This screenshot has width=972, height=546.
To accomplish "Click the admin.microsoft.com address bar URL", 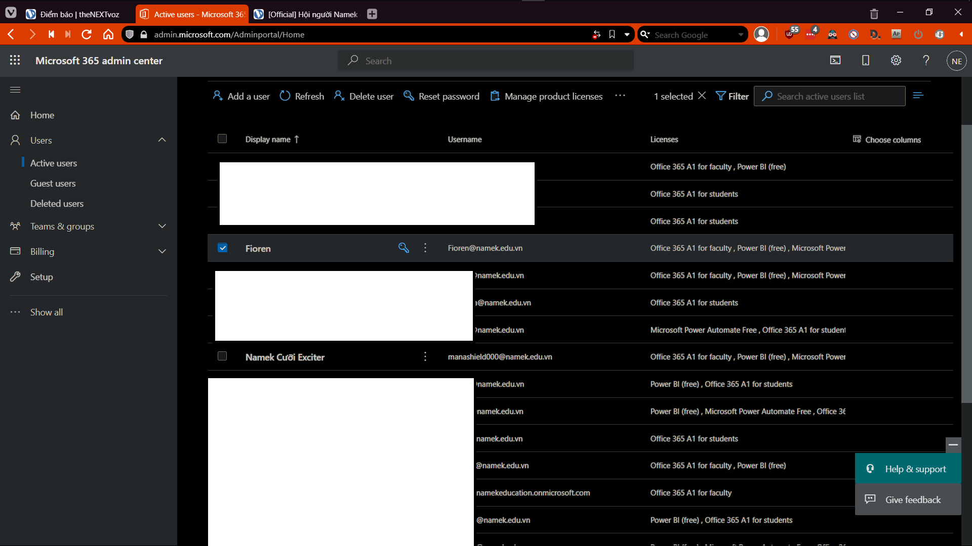I will tap(229, 34).
